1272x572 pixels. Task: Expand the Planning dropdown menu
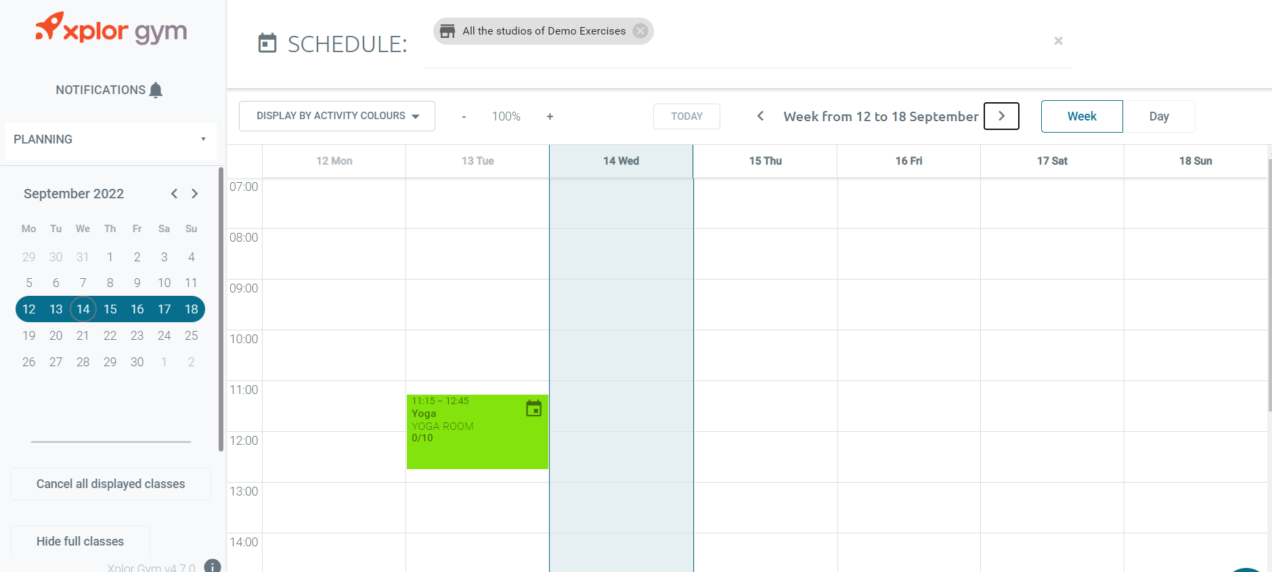coord(111,139)
